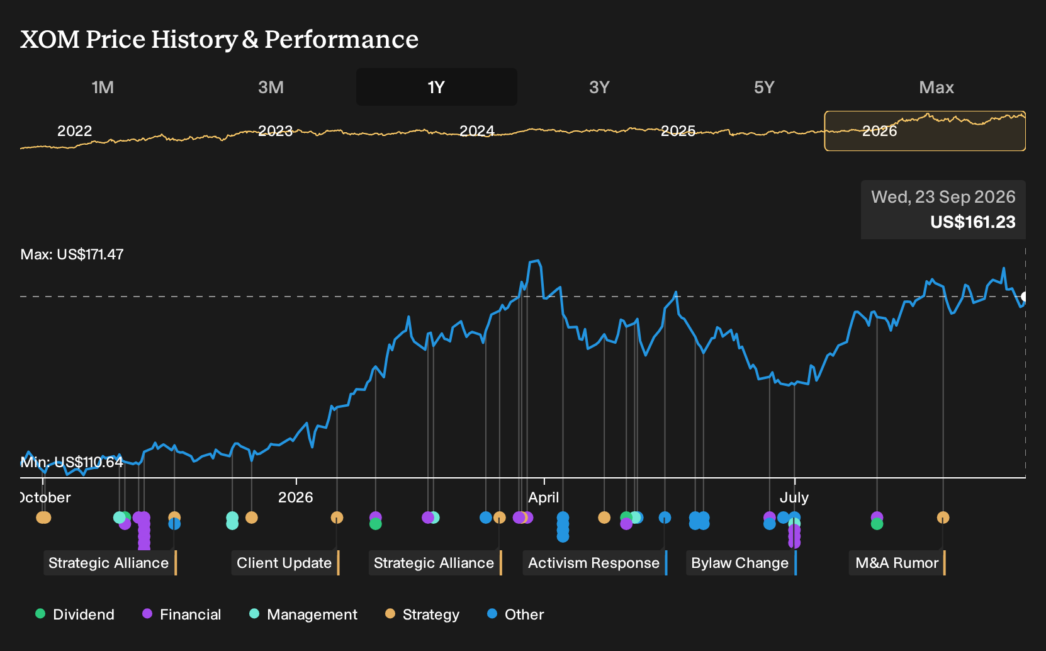The image size is (1046, 651).
Task: Toggle Strategy events in the legend
Action: click(x=422, y=614)
